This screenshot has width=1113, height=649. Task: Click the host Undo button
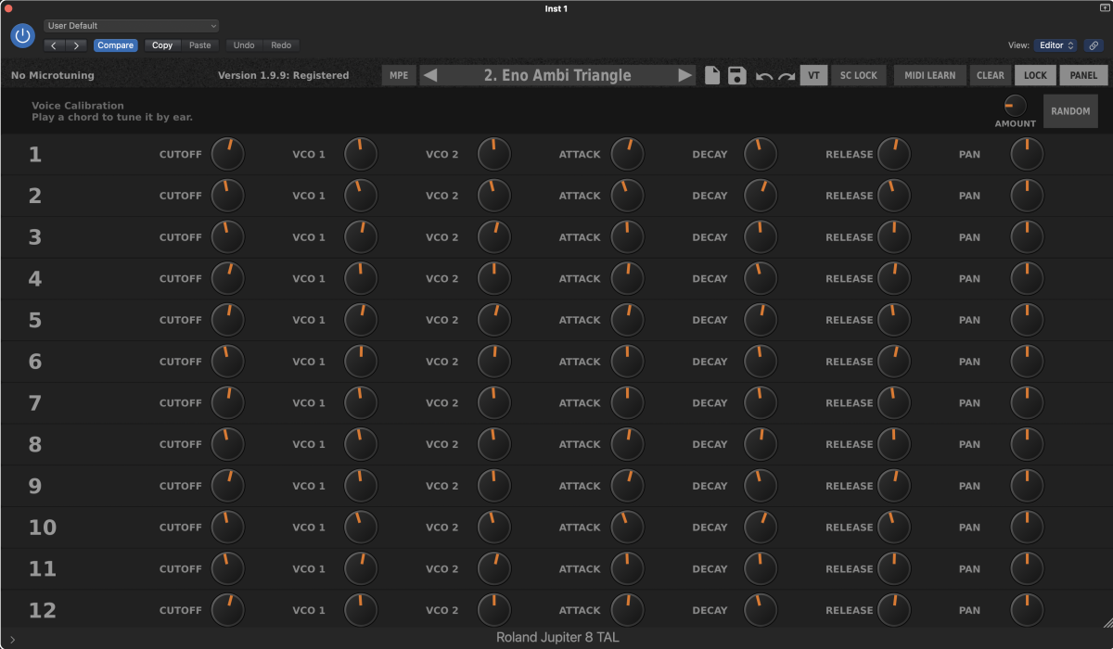[x=244, y=45]
